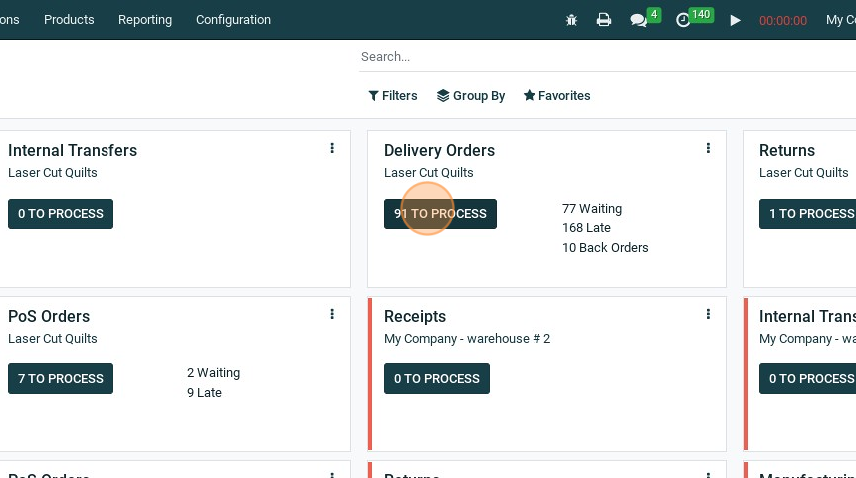
Task: Open Laser Cut Quilts Internal Transfers kebab menu
Action: click(x=332, y=149)
